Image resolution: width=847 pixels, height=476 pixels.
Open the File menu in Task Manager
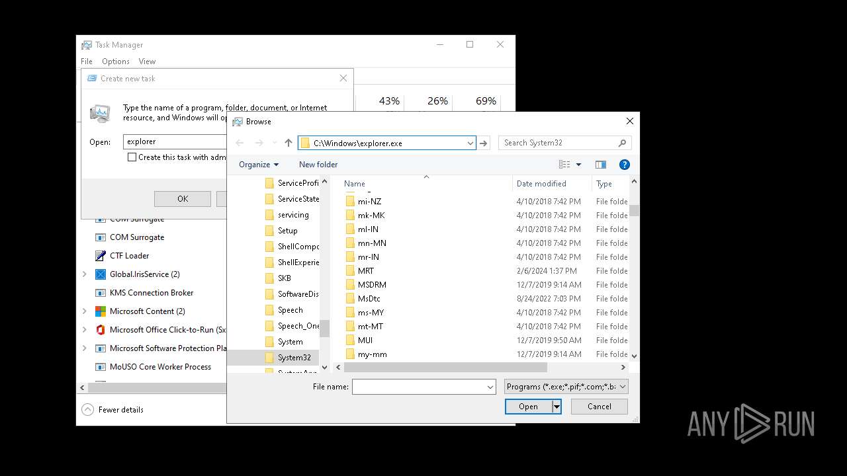[87, 61]
